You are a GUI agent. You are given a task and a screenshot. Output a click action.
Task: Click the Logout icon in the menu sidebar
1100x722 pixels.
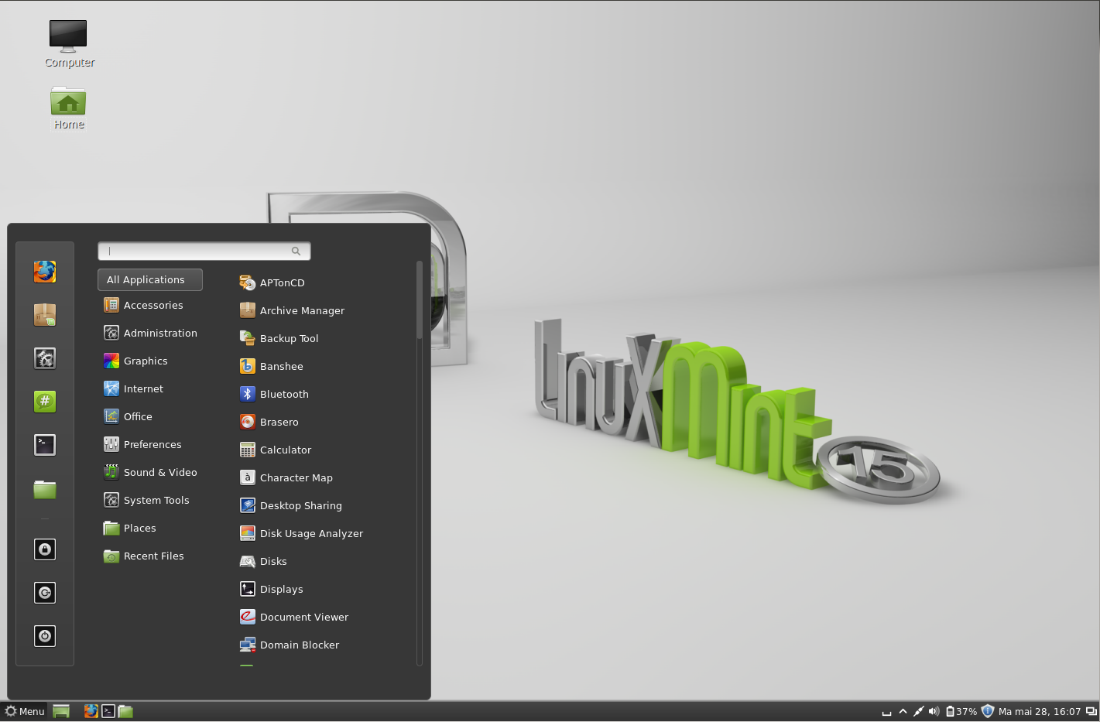[x=45, y=593]
